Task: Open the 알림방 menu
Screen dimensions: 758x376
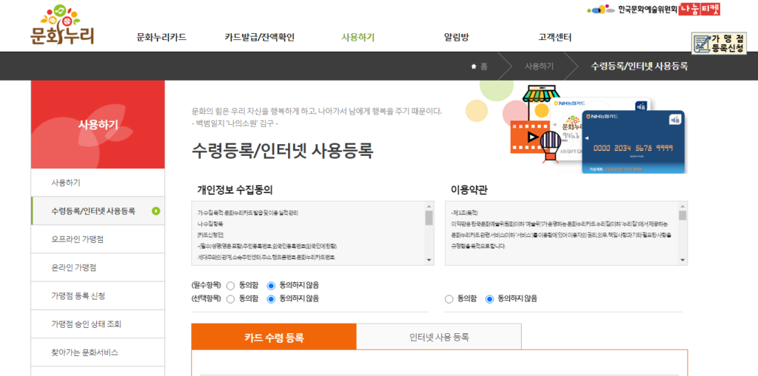Action: tap(456, 37)
